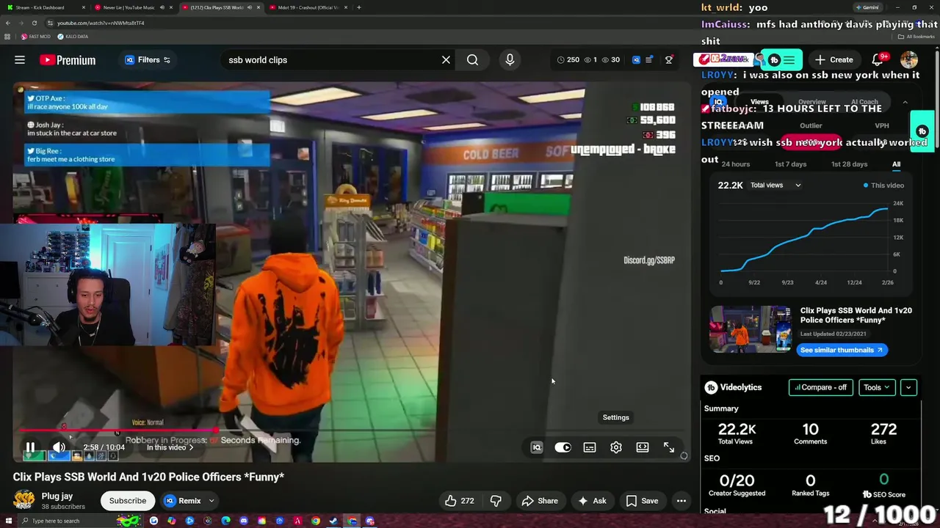Clear the search box with X
This screenshot has width=940, height=528.
[446, 60]
